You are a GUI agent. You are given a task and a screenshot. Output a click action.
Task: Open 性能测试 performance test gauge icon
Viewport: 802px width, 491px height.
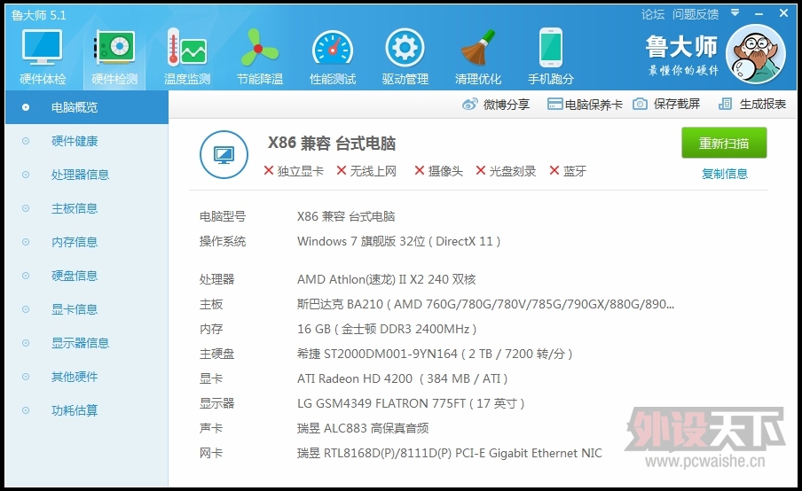[x=333, y=49]
